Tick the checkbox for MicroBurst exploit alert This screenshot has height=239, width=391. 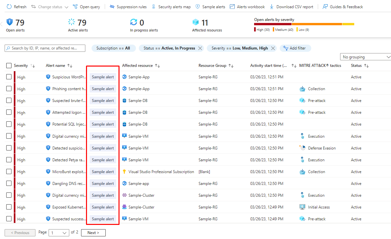coord(9,171)
